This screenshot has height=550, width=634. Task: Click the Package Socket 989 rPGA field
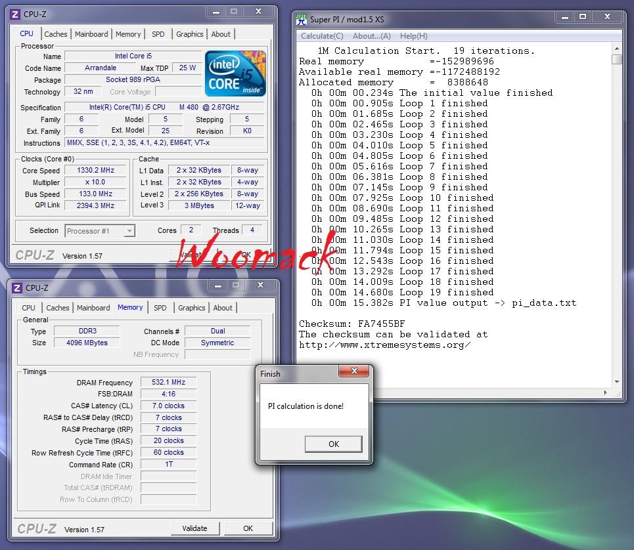coord(133,79)
